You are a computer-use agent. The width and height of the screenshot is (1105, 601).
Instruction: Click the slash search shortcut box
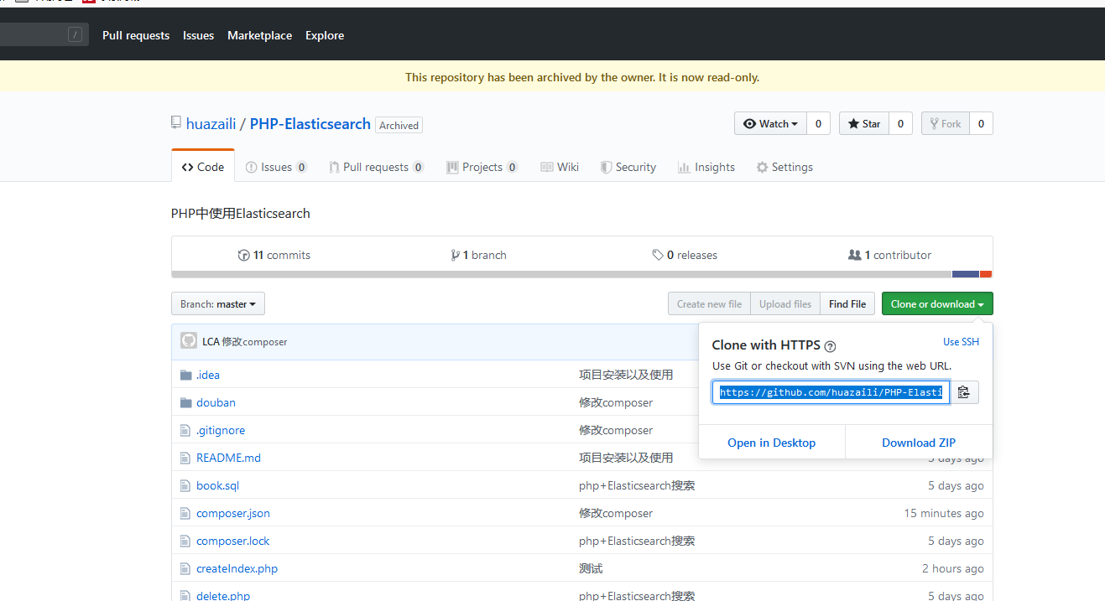pos(76,34)
